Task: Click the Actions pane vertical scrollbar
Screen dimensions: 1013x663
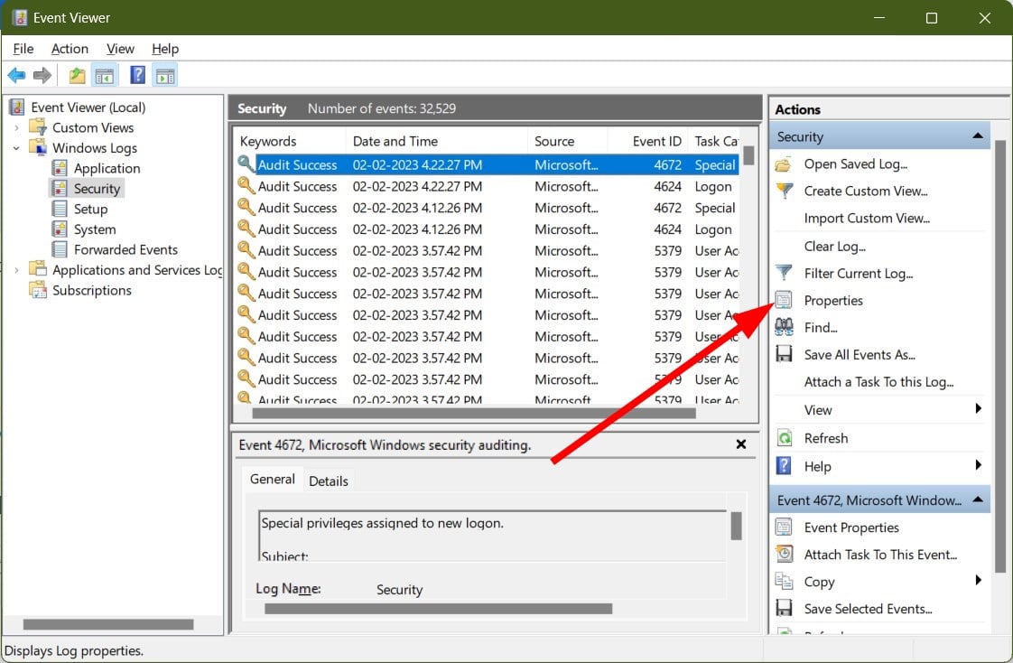Action: pyautogui.click(x=1000, y=357)
